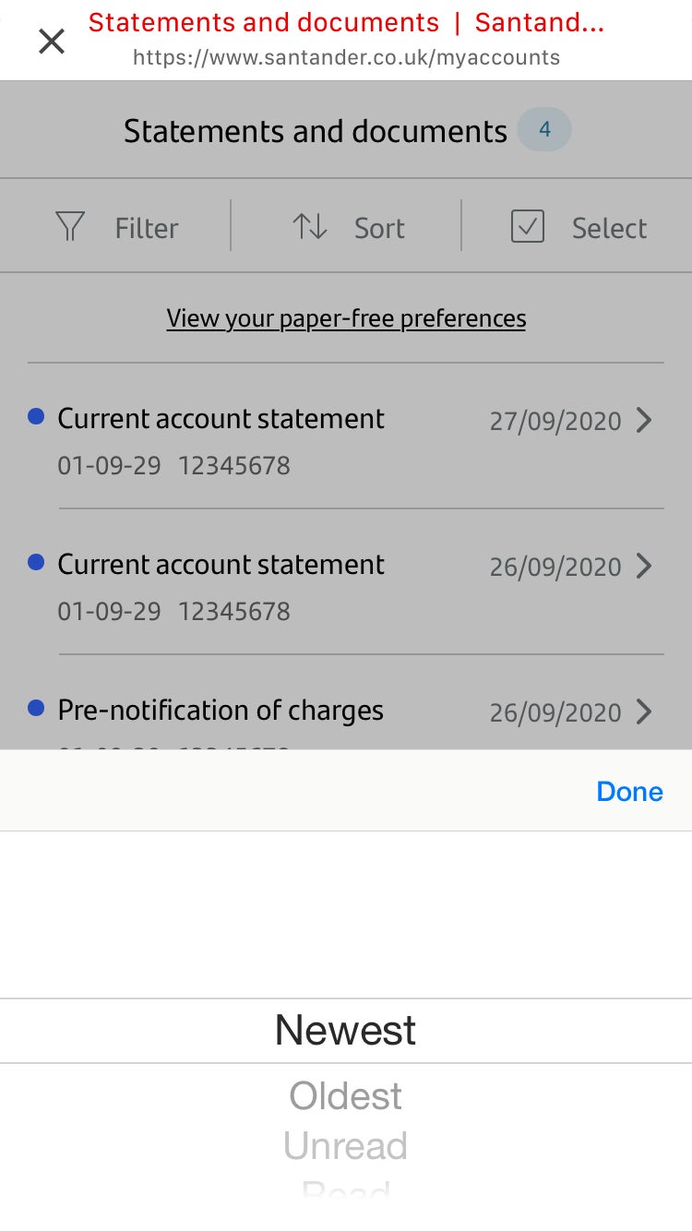Tap the santander.co.uk URL address text
Image resolution: width=692 pixels, height=1231 pixels.
346,57
